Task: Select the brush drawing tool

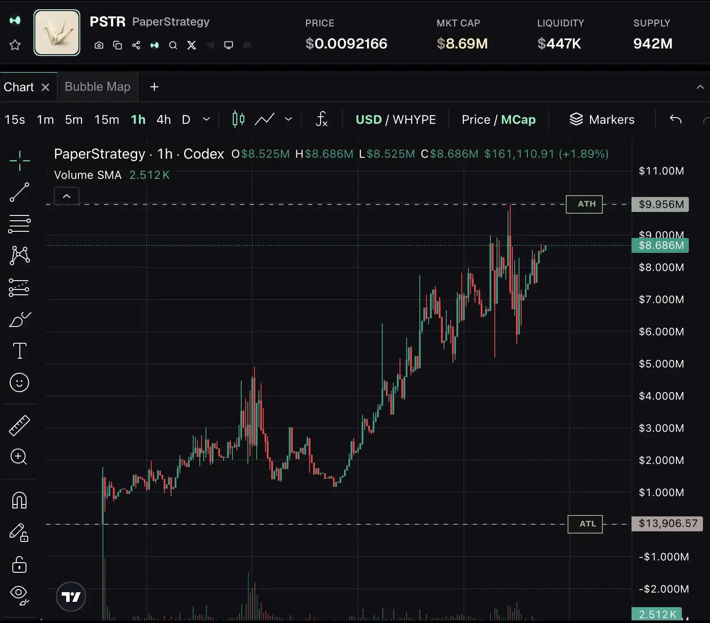Action: point(19,319)
